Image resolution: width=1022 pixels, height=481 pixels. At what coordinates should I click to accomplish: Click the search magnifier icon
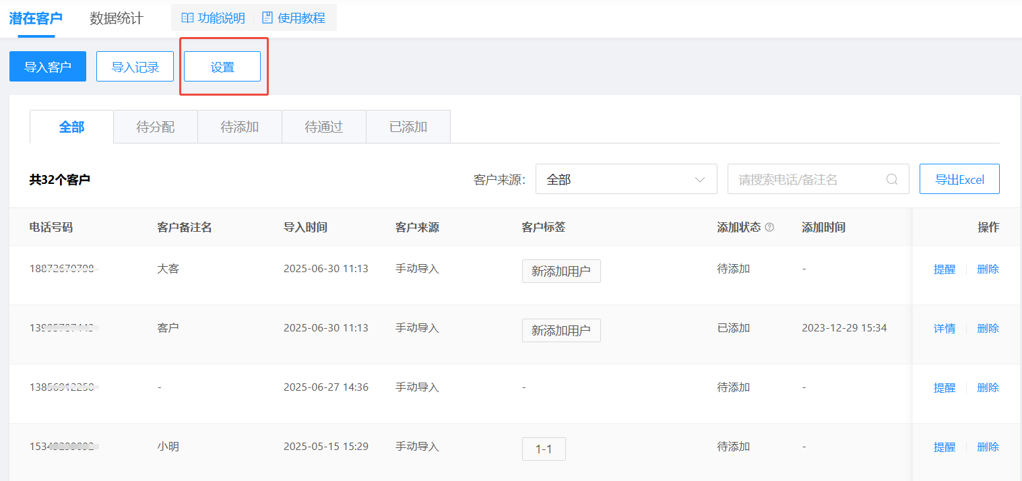(892, 179)
